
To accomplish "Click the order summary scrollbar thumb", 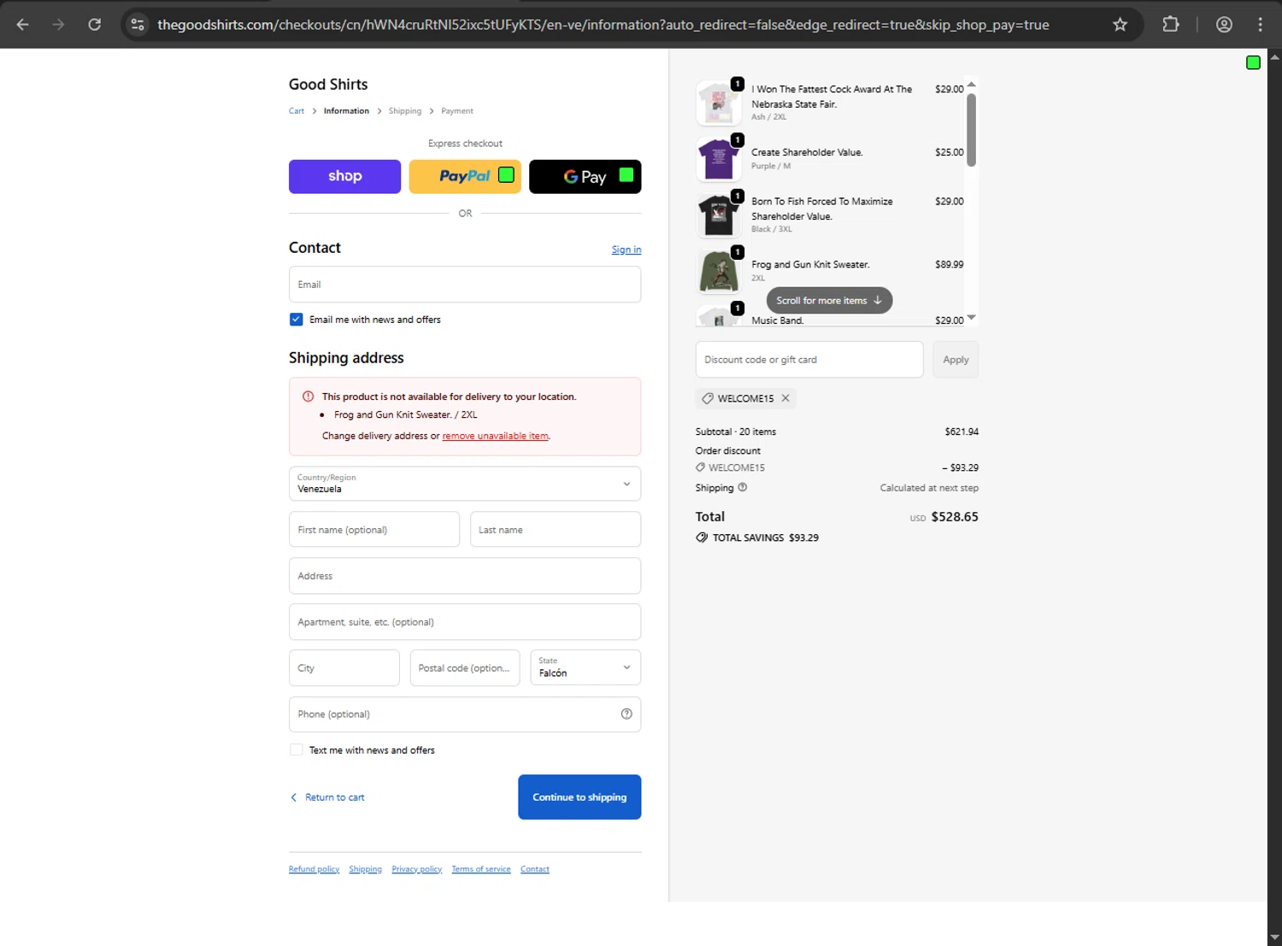I will 971,130.
